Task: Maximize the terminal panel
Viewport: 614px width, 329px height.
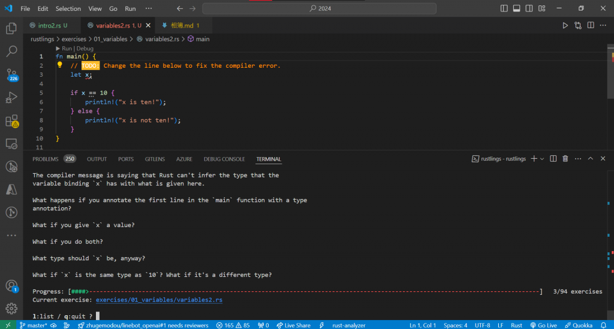Action: click(591, 158)
